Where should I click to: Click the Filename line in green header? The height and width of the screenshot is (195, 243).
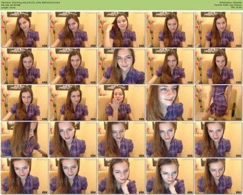click(x=31, y=3)
